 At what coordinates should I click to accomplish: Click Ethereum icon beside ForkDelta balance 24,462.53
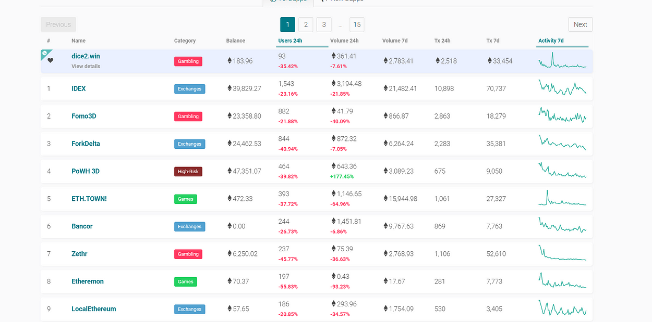(x=230, y=144)
